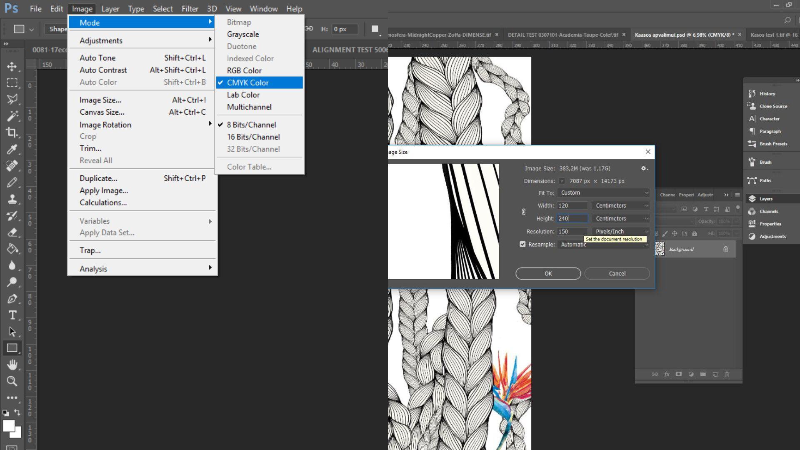
Task: Open the Fit To dropdown
Action: click(603, 192)
